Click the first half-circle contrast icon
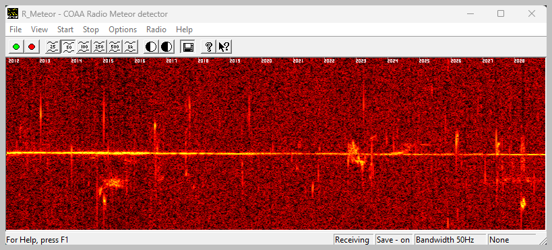 click(x=151, y=46)
